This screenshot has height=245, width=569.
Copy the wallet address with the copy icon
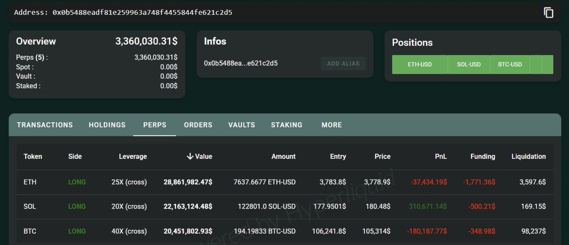(x=549, y=13)
